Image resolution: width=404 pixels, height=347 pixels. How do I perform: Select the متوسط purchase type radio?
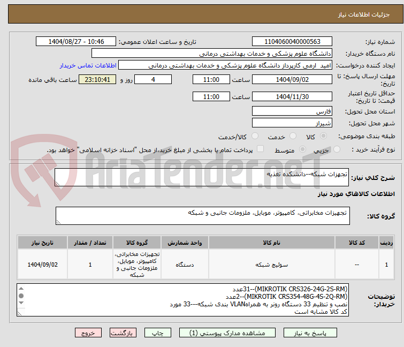(302, 149)
